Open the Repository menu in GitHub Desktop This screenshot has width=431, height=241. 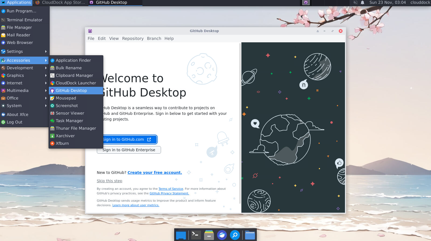click(133, 39)
